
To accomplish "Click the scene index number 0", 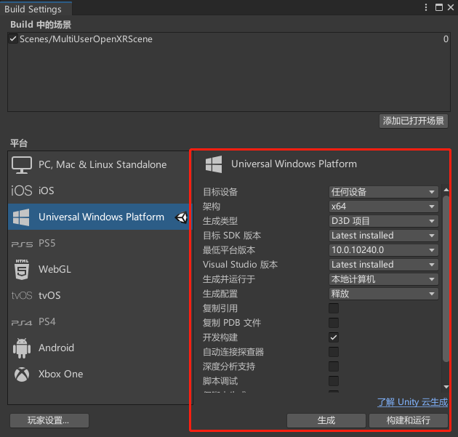I will (x=446, y=39).
